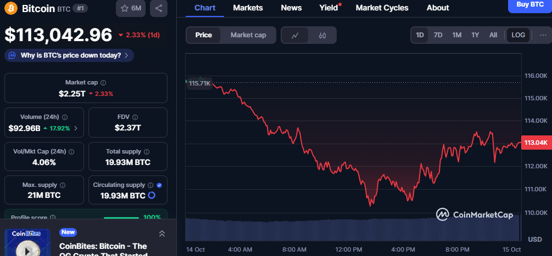552x256 pixels.
Task: Click Market cap info icon
Action: click(103, 82)
